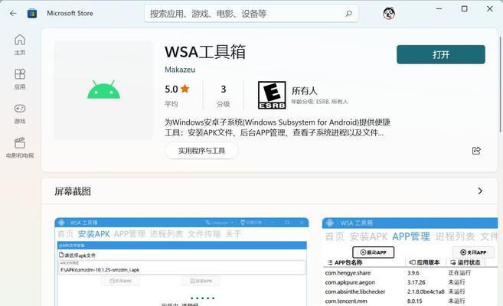Click the Microsoft Store title text
The height and width of the screenshot is (306, 503).
pyautogui.click(x=70, y=13)
